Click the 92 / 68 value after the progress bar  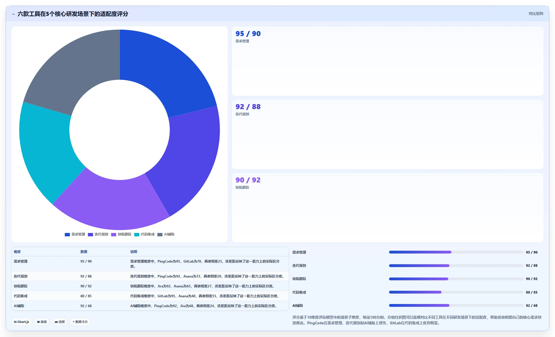pyautogui.click(x=532, y=306)
